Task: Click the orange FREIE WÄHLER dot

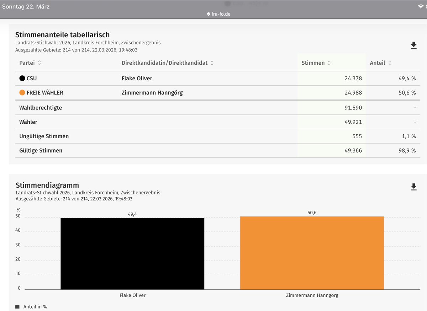Action: pyautogui.click(x=22, y=93)
